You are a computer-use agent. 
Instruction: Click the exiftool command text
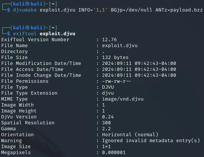coord(24,34)
